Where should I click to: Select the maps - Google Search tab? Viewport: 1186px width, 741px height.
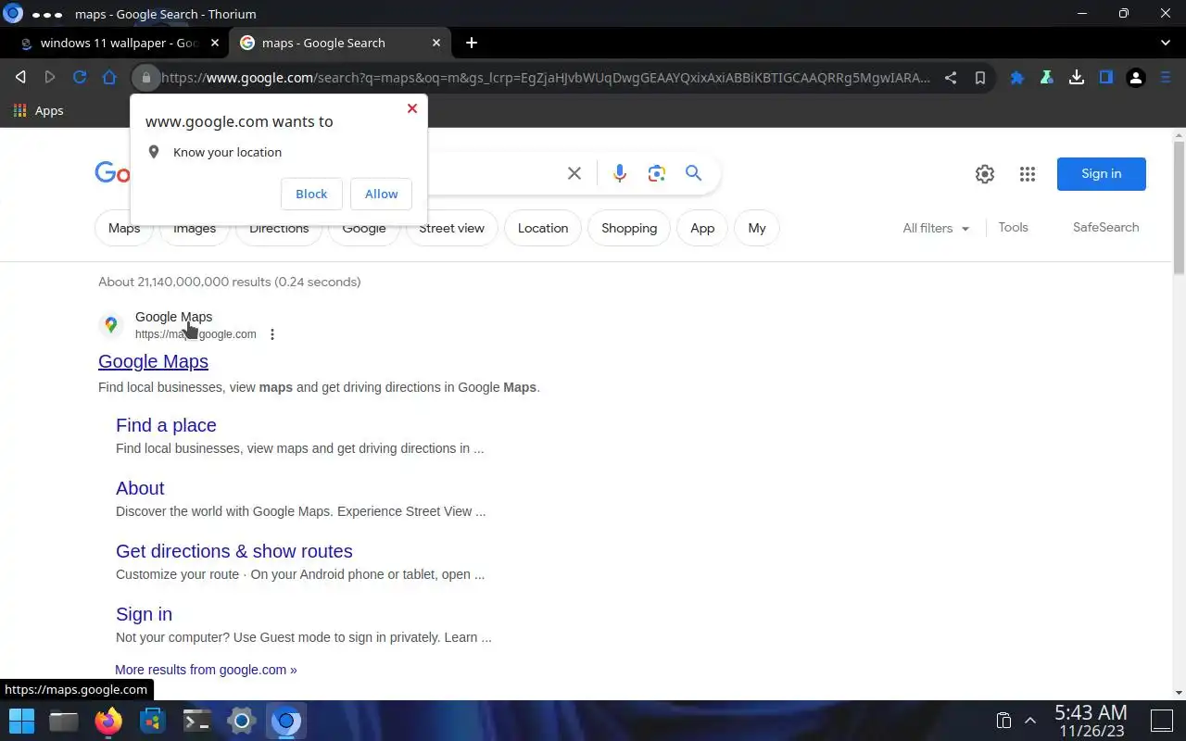click(x=323, y=43)
